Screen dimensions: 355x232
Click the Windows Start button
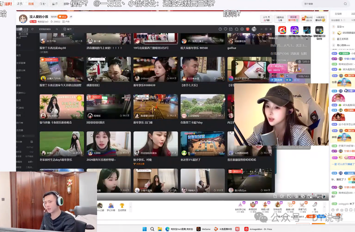click(x=144, y=229)
